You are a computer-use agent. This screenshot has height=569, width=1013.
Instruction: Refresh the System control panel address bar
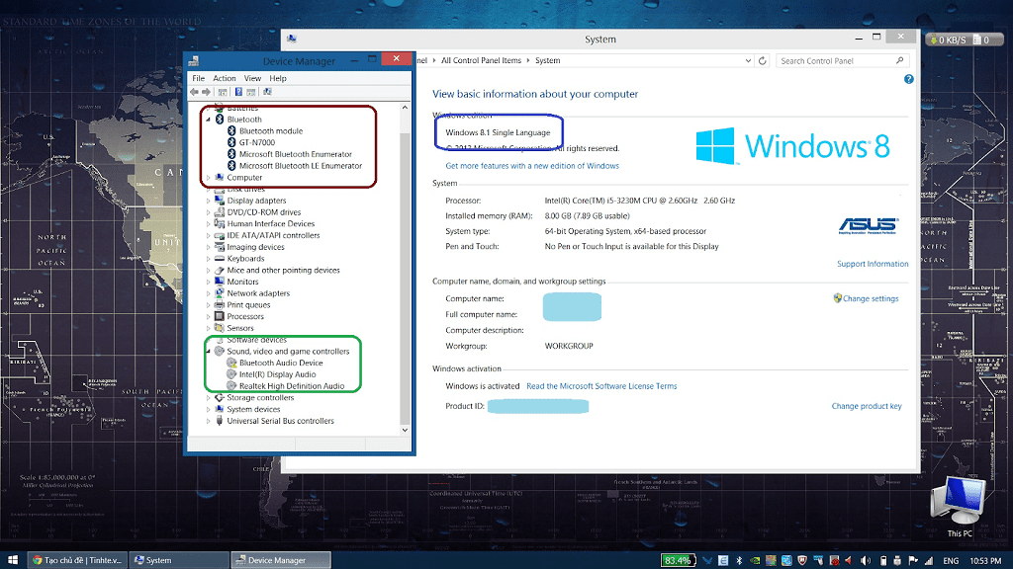coord(763,60)
